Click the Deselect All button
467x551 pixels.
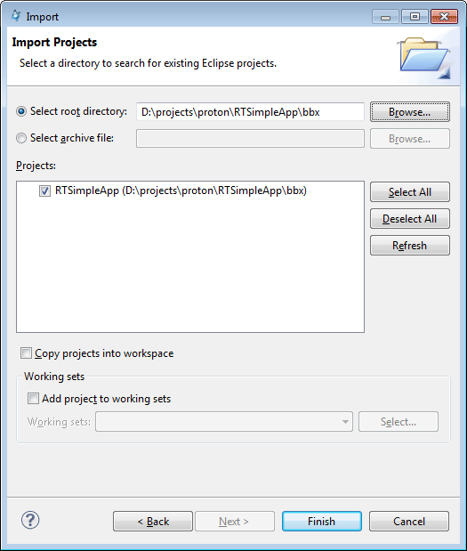(410, 219)
